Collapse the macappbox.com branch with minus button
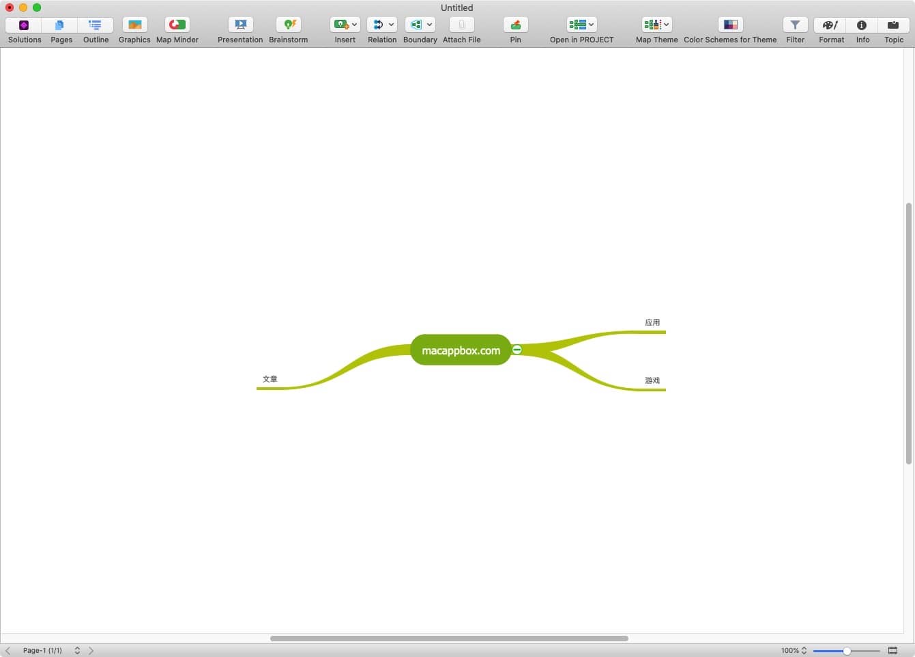Screen dimensions: 915x657 (x=517, y=350)
